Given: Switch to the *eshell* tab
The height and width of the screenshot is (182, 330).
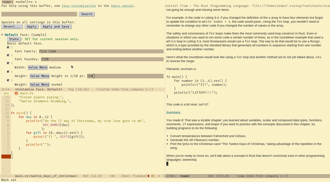Looking at the screenshot, I should click(25, 2).
